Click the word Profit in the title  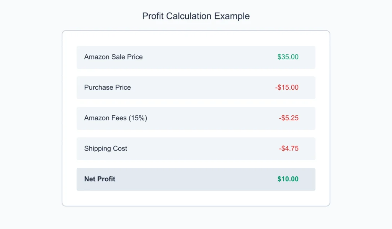coord(153,16)
